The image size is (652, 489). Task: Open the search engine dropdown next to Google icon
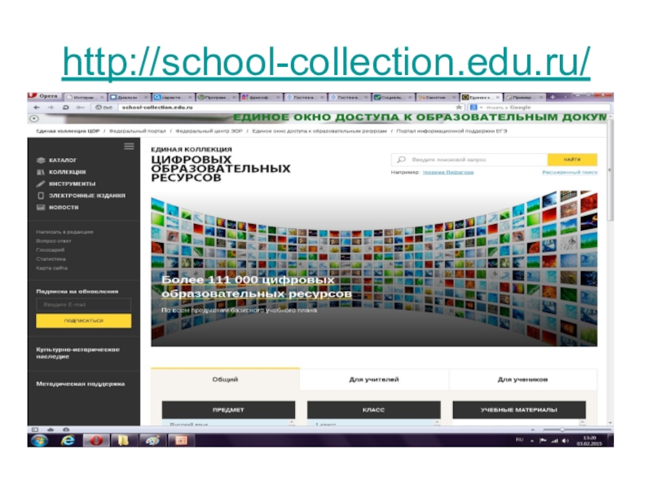pyautogui.click(x=481, y=108)
